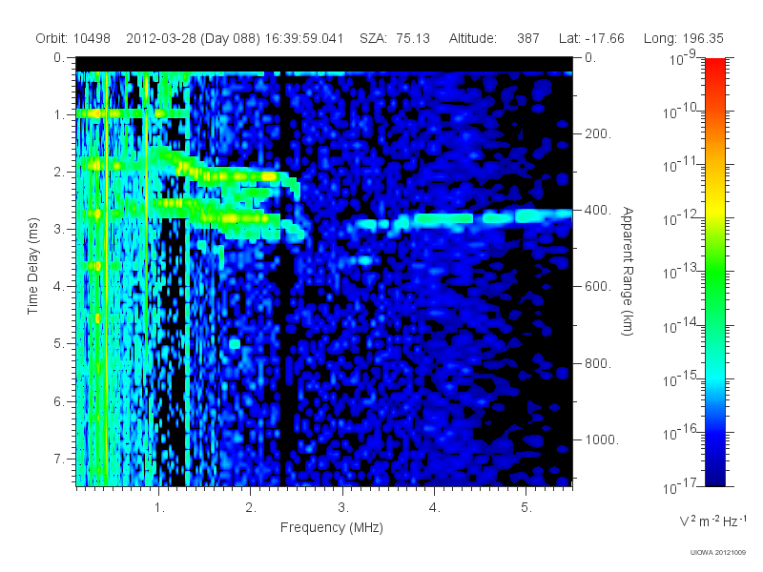763x572 pixels.
Task: Select the date '2012-03-28 (Day 088)' text
Action: tap(194, 38)
